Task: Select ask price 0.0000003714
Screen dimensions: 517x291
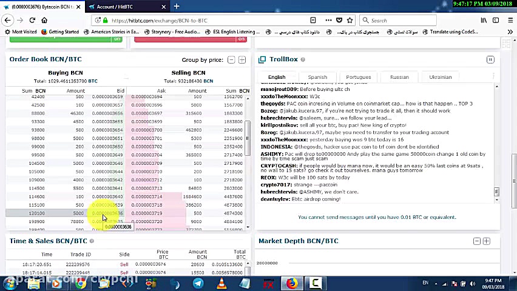Action: click(147, 197)
